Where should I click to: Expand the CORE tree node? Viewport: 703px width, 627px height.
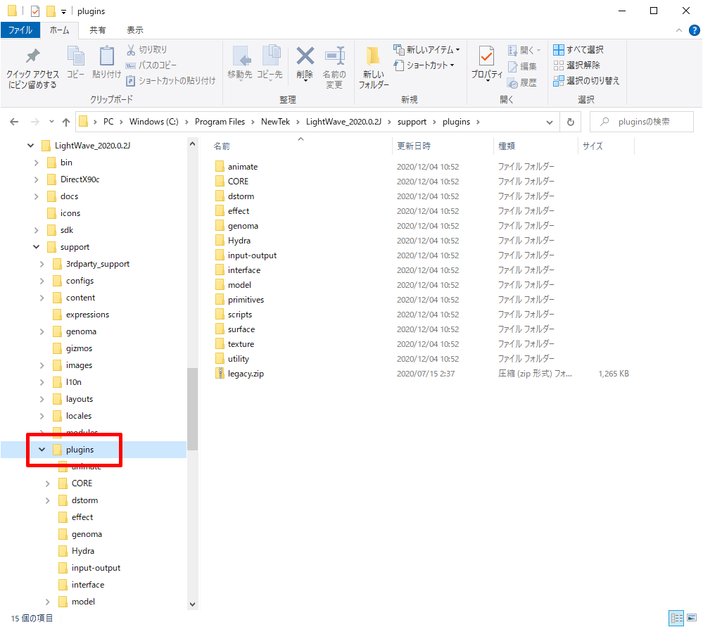(x=48, y=483)
